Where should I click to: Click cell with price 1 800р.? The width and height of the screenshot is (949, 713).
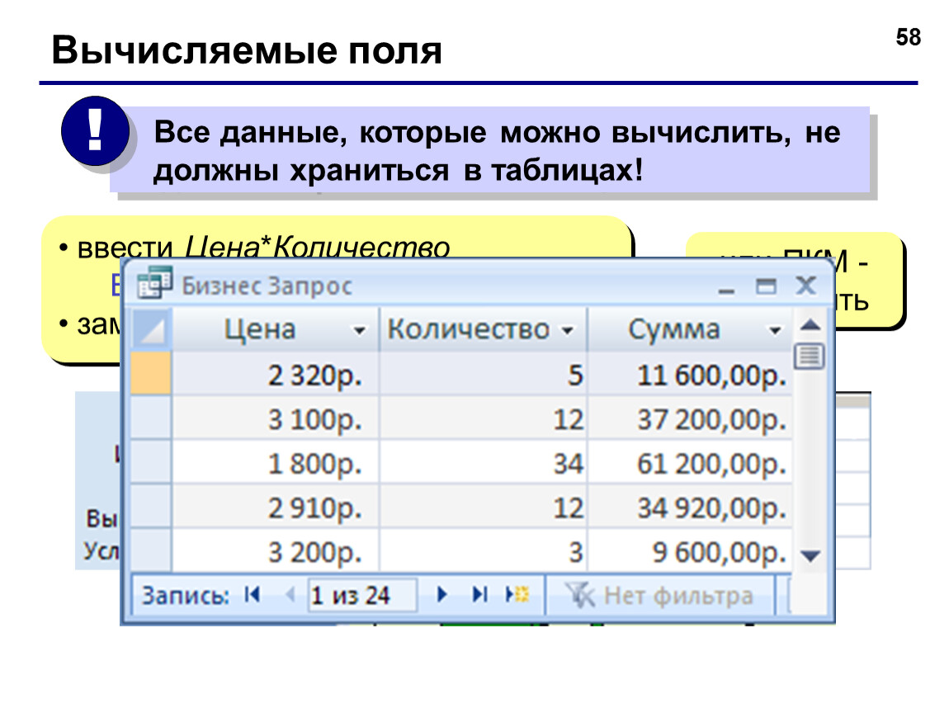[276, 463]
